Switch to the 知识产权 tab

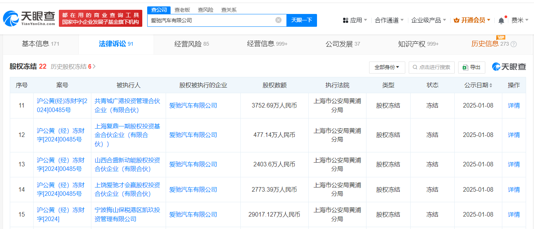point(418,44)
